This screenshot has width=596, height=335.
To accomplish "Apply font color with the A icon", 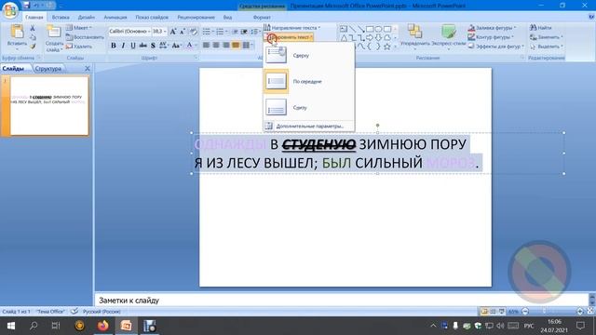I will 189,46.
